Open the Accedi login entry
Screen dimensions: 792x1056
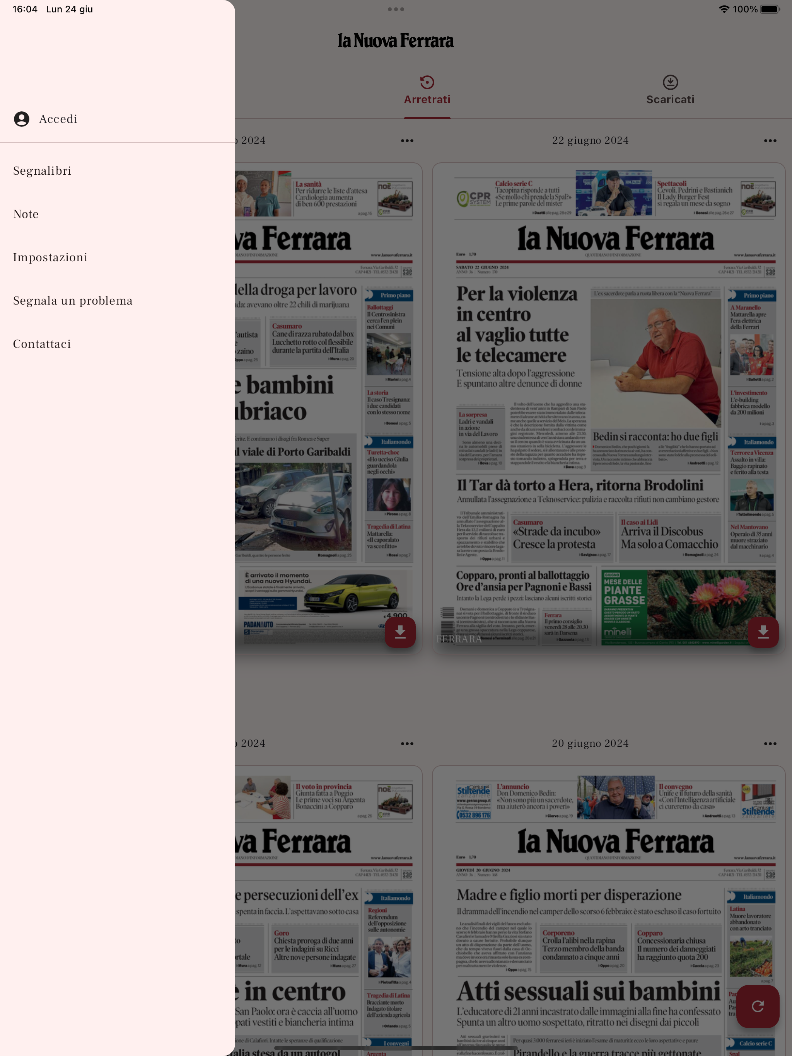(x=118, y=119)
